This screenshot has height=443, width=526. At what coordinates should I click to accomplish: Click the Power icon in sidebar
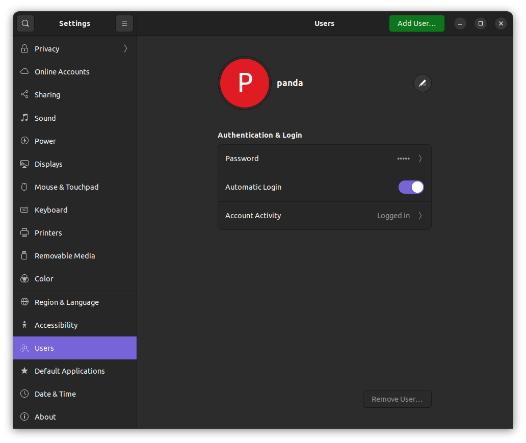24,141
